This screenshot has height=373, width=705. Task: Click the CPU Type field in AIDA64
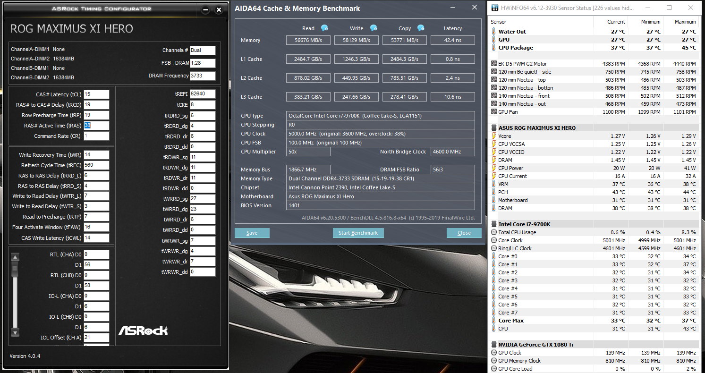pos(381,116)
